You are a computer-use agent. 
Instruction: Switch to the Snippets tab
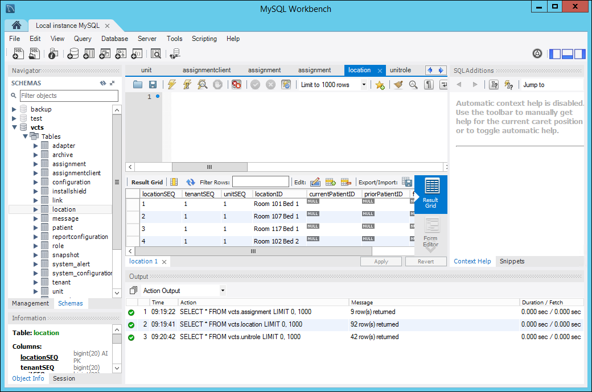click(x=512, y=261)
